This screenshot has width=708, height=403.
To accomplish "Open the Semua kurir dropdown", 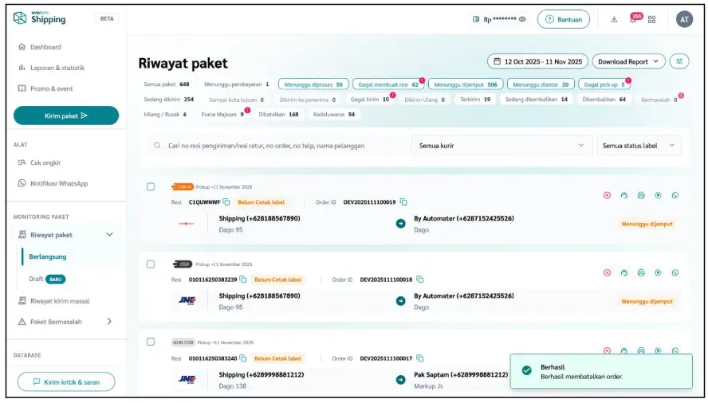I will click(x=501, y=146).
